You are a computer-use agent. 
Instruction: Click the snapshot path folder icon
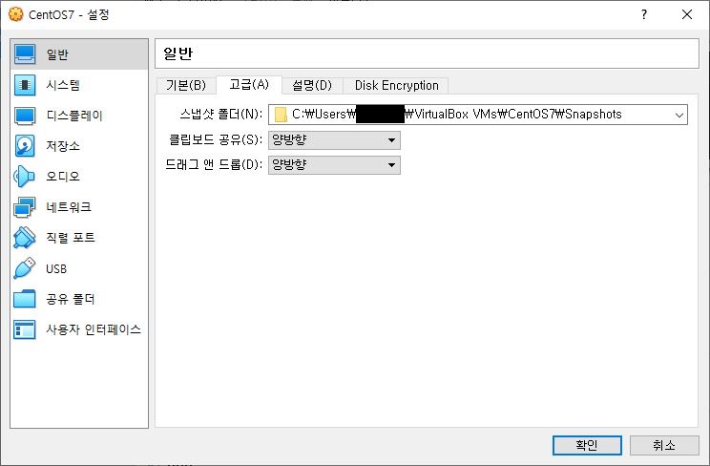click(x=282, y=115)
